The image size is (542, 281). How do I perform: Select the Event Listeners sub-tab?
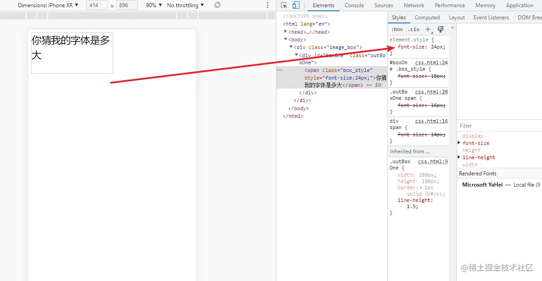pyautogui.click(x=491, y=18)
